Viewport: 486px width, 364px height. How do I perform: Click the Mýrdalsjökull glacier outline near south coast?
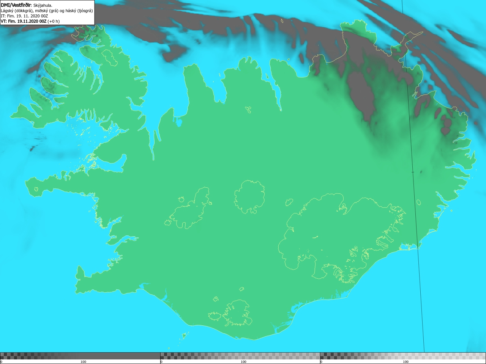237,313
